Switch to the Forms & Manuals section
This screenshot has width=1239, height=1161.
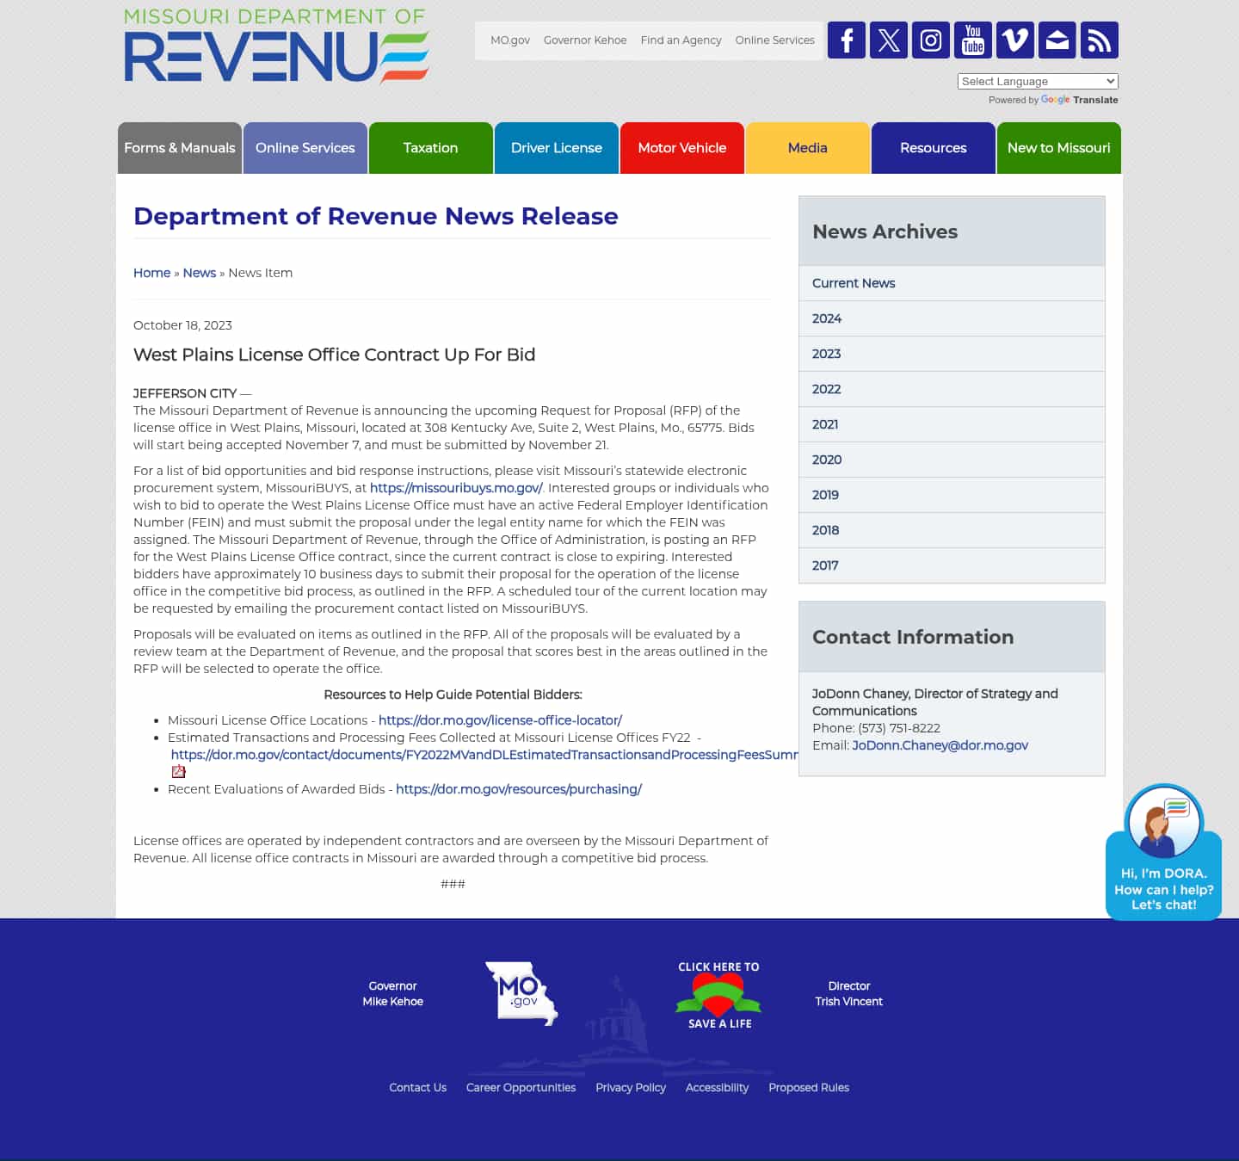[179, 148]
